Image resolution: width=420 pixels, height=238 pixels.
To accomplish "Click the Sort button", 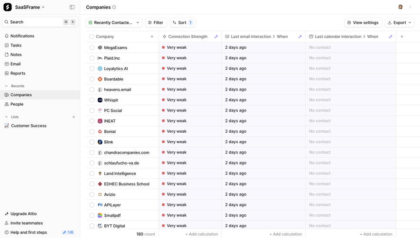I will 182,22.
